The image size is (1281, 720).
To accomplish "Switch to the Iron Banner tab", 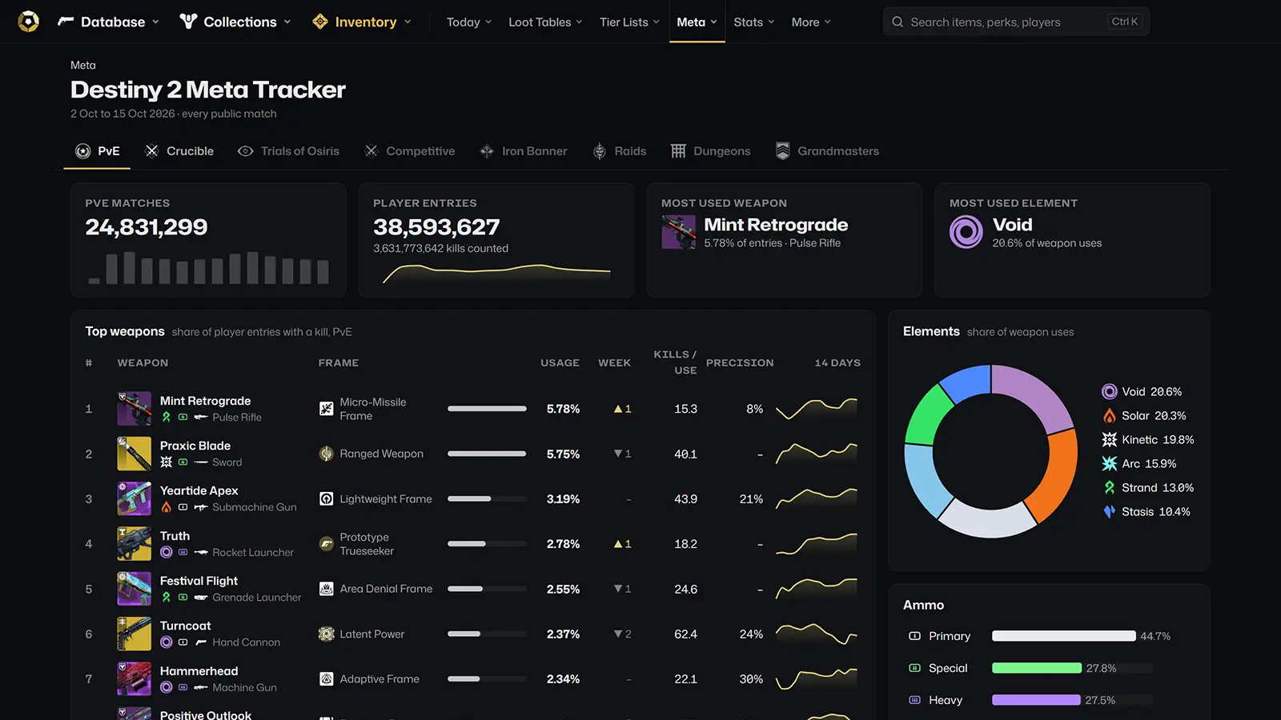I will (x=523, y=151).
